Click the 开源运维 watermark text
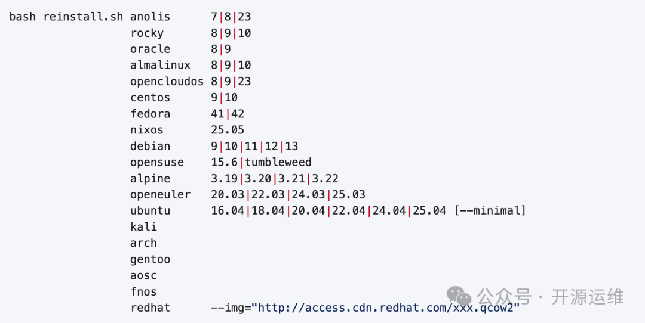The image size is (645, 323). click(588, 296)
